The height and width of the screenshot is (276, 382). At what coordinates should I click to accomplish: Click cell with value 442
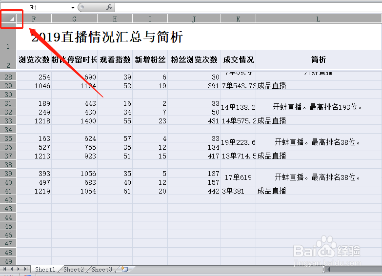194,191
